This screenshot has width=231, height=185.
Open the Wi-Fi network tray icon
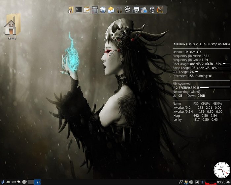point(202,182)
